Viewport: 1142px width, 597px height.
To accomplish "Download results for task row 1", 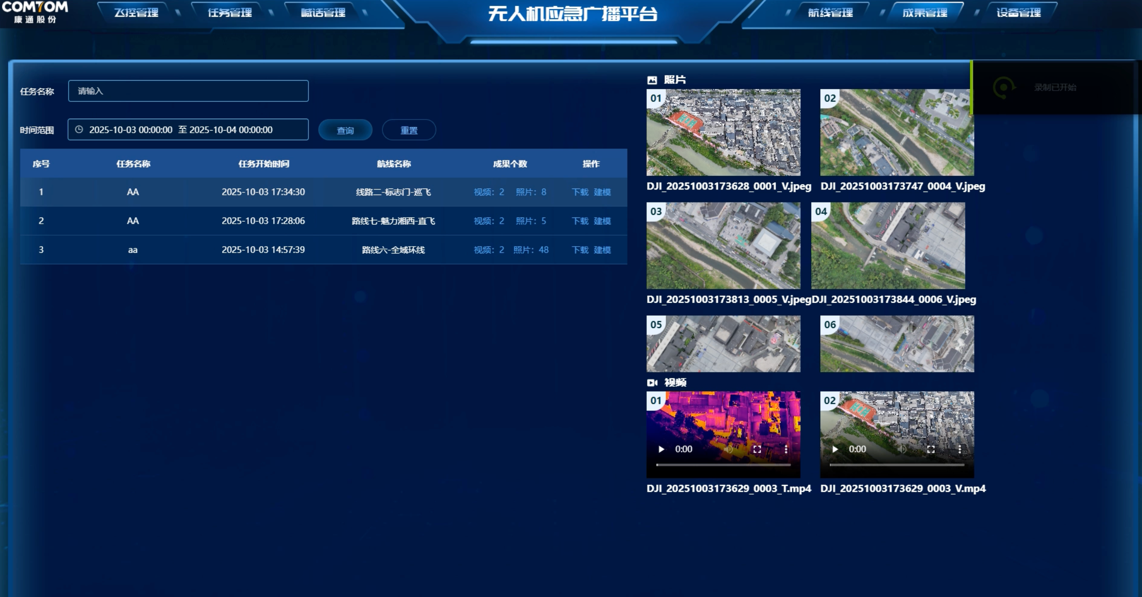I will point(580,192).
